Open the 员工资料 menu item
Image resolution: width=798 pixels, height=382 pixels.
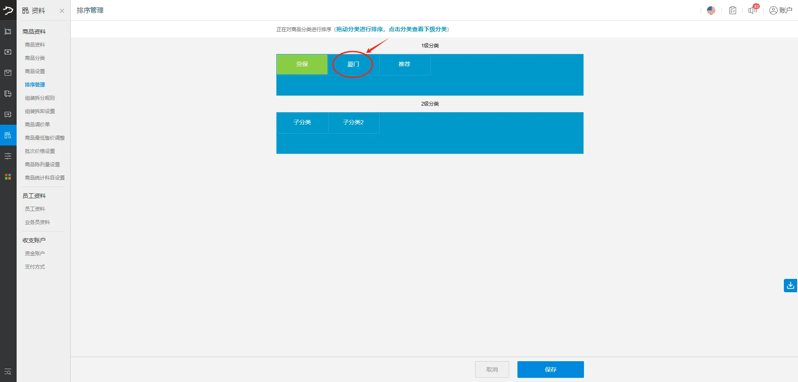34,208
